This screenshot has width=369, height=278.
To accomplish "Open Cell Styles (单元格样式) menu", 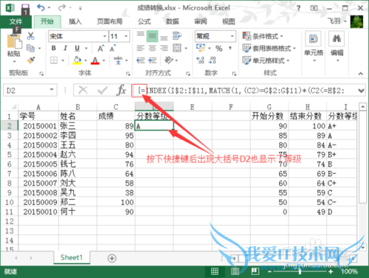I will (266, 60).
